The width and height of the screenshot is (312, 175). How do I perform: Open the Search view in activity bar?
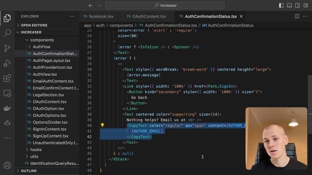(x=7, y=33)
